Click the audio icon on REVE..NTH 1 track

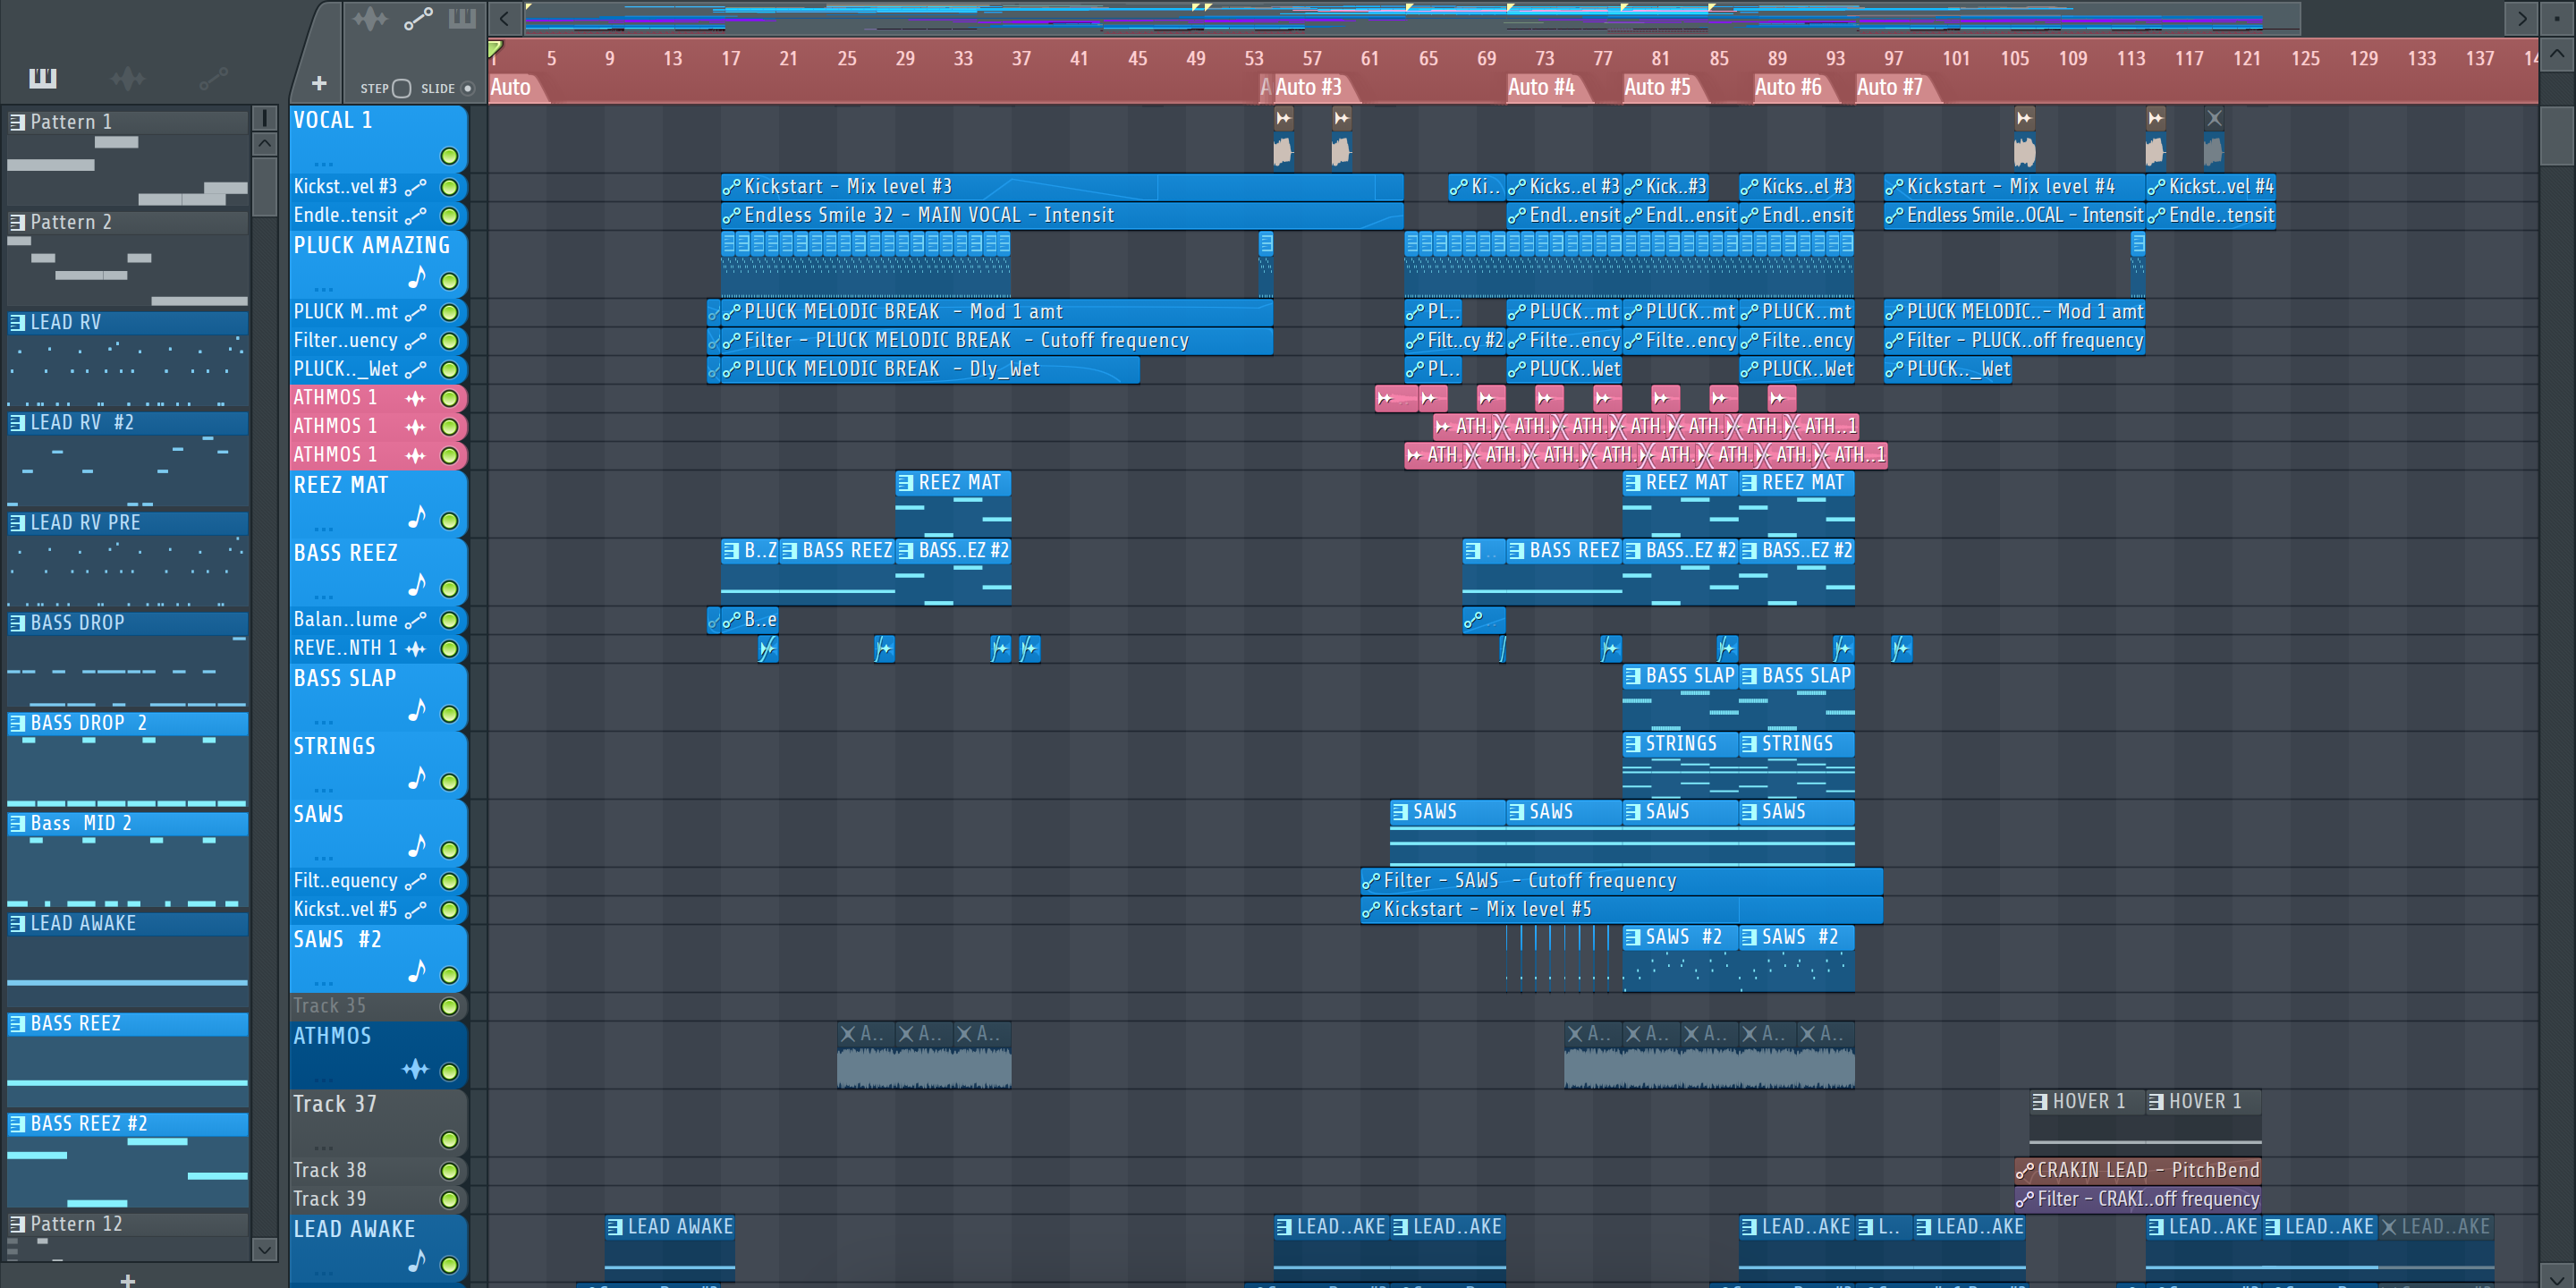coord(416,648)
